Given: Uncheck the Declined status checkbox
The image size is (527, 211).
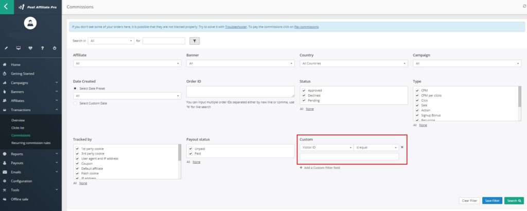Looking at the screenshot, I should coord(304,95).
